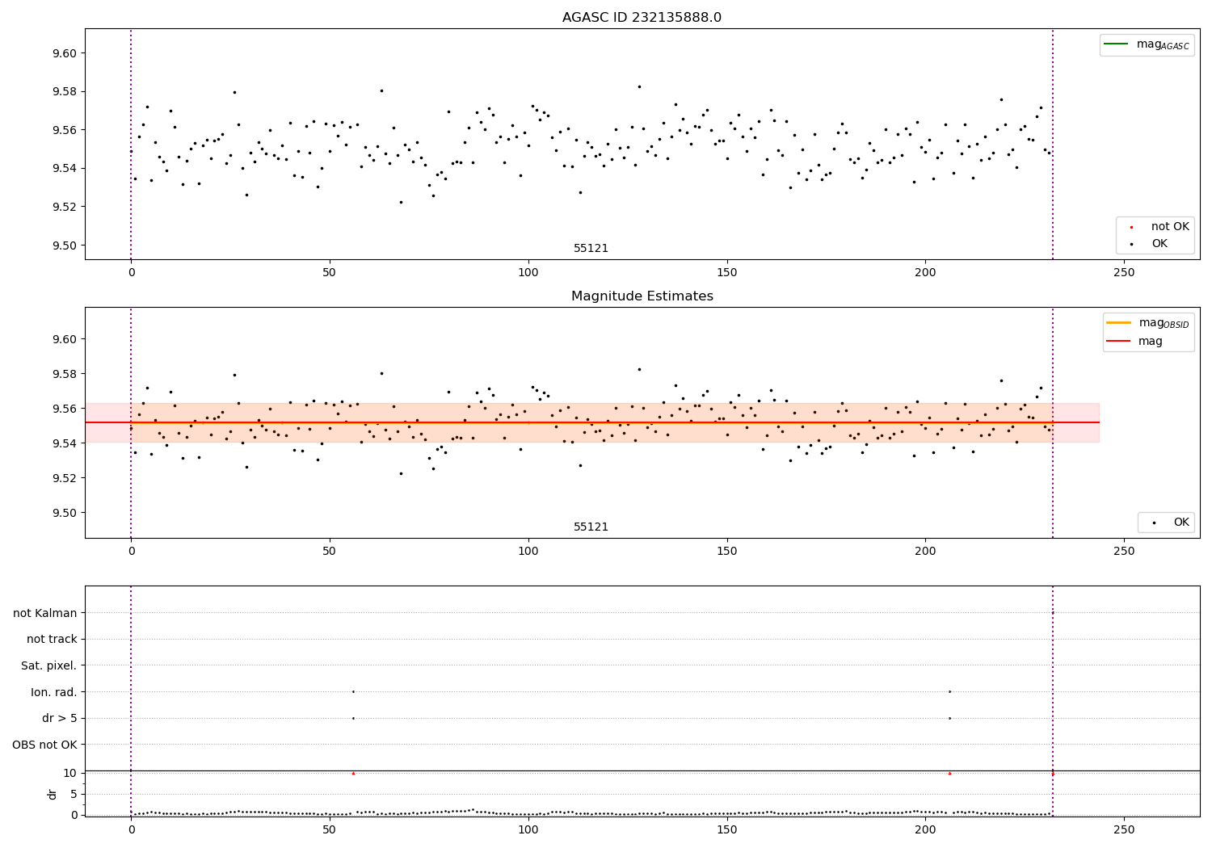
Task: Click the red marker at x=232 in dr plot
Action: click(x=1052, y=774)
